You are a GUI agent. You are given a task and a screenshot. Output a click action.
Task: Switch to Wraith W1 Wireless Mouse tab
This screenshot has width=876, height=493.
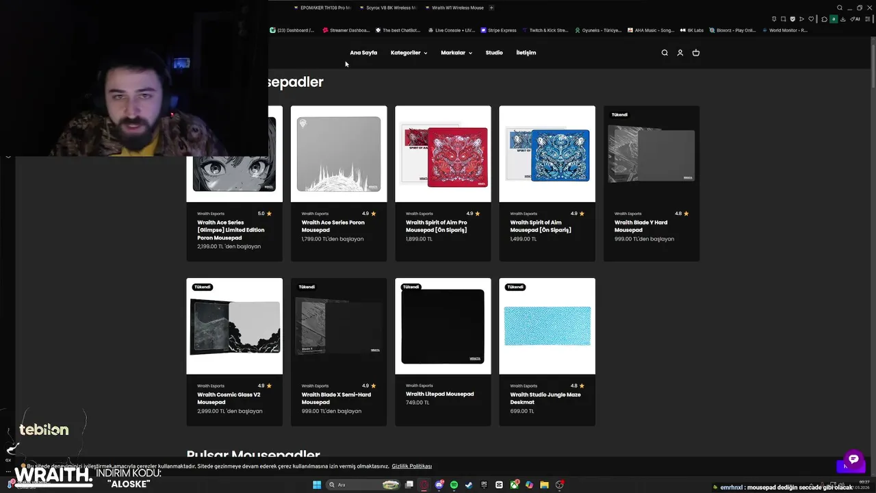point(454,8)
